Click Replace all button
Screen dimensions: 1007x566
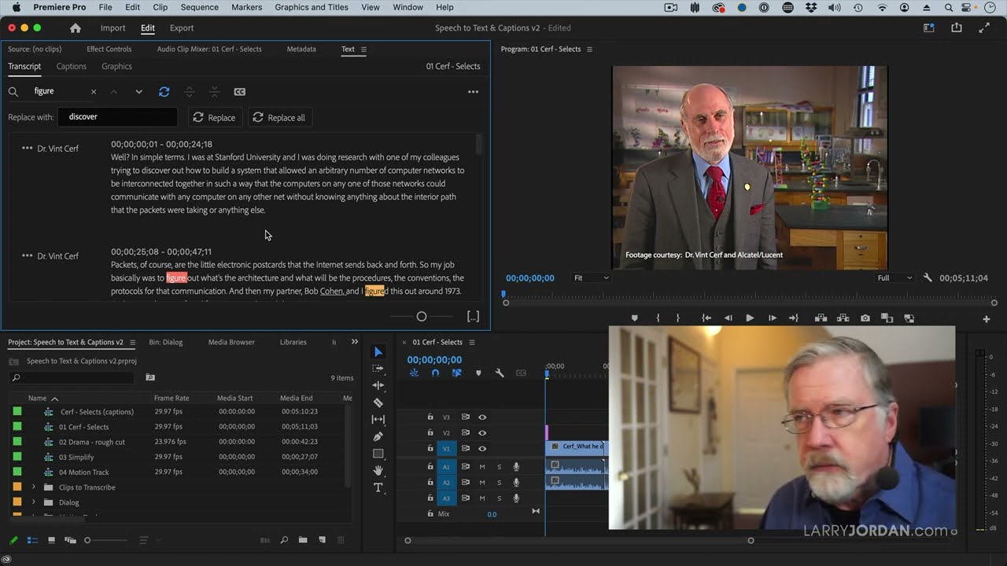279,117
